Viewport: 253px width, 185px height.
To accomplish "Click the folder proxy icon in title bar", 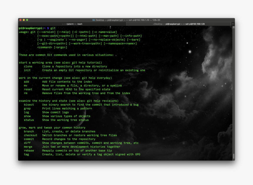I will (x=94, y=20).
